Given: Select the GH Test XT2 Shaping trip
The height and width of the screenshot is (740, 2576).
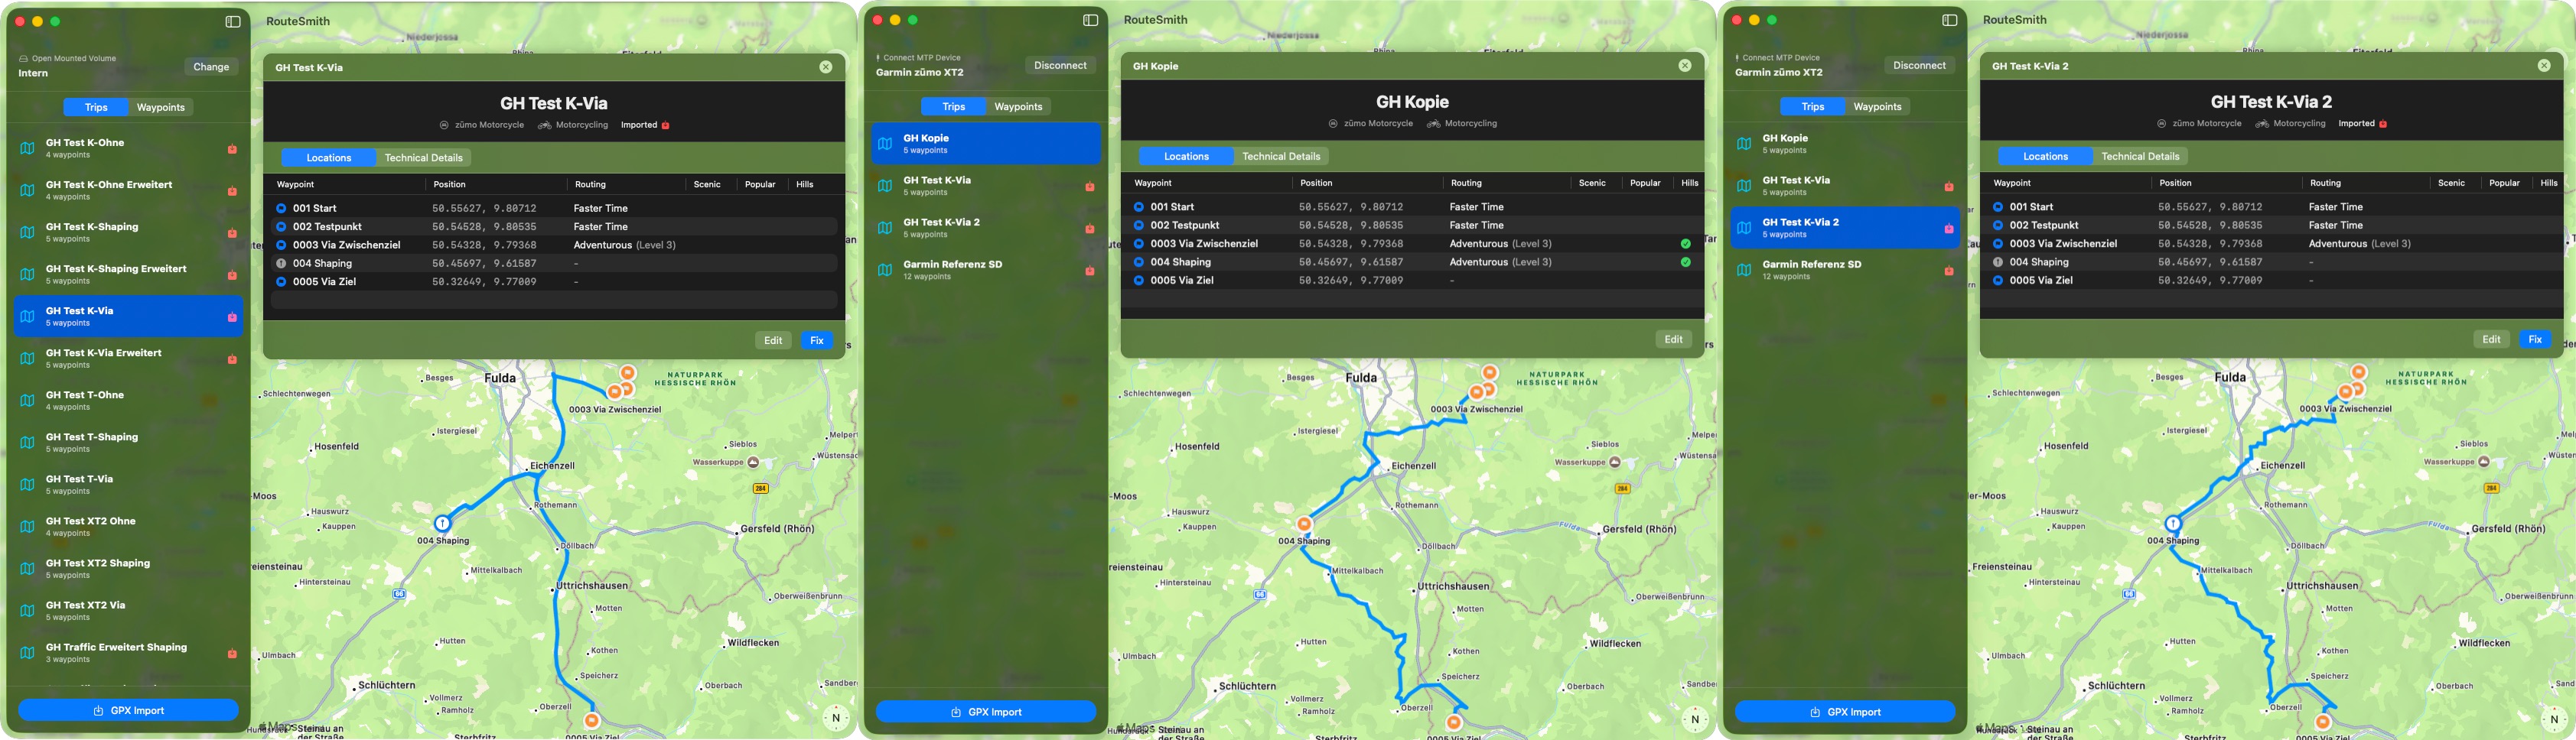Looking at the screenshot, I should tap(128, 568).
